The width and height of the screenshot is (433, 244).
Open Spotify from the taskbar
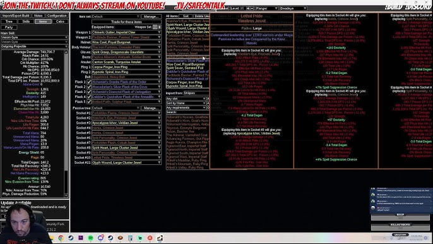coord(91,238)
